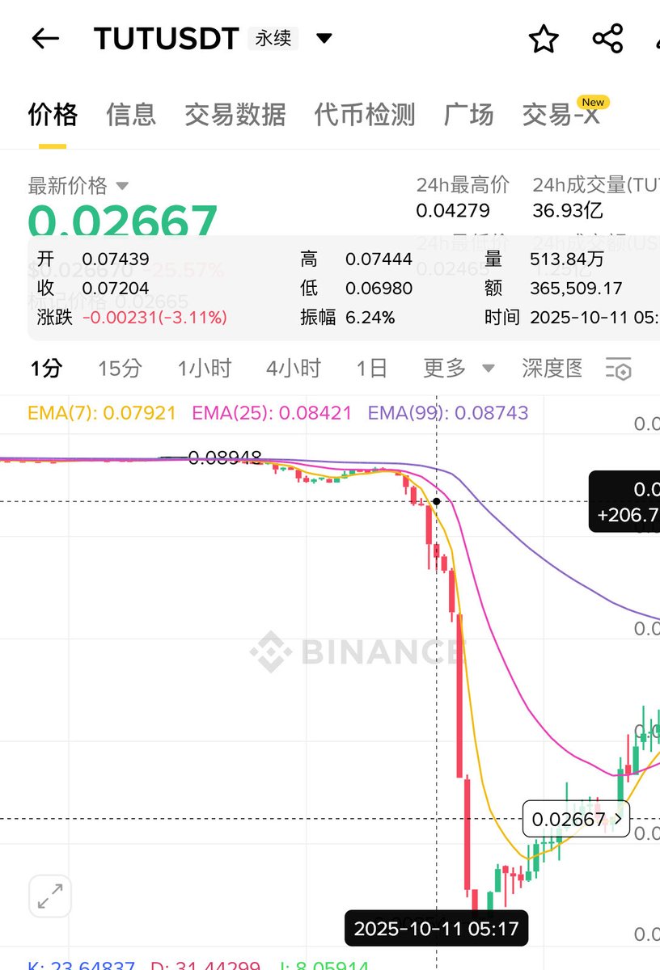Expand the TUTUSDT pair dropdown arrow
660x970 pixels.
(x=324, y=38)
